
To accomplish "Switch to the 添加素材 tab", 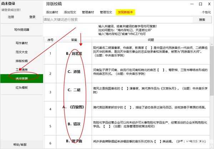I will coord(52,12).
